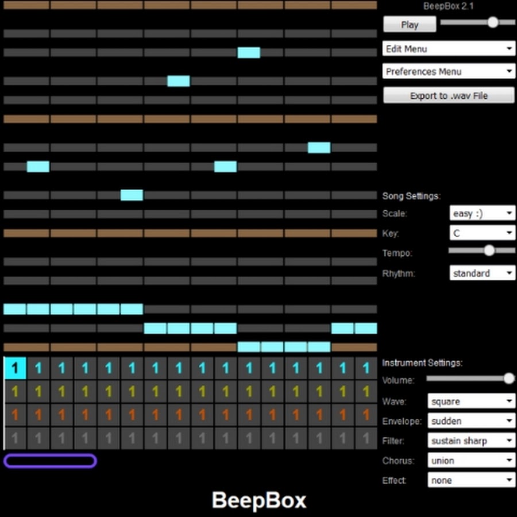Image resolution: width=517 pixels, height=517 pixels.
Task: Open the Wave dropdown showing square
Action: [471, 402]
